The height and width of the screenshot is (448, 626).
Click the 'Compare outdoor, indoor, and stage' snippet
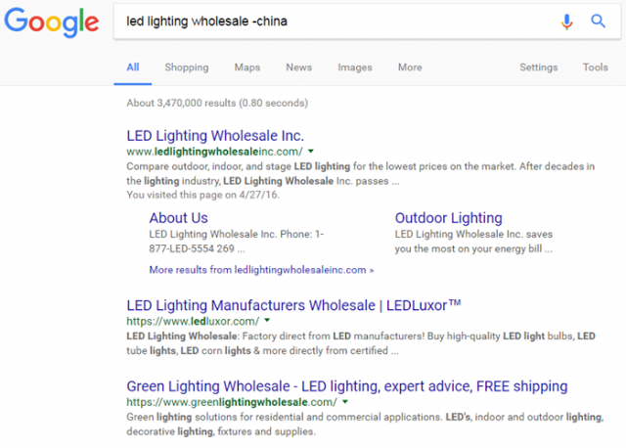tap(208, 166)
